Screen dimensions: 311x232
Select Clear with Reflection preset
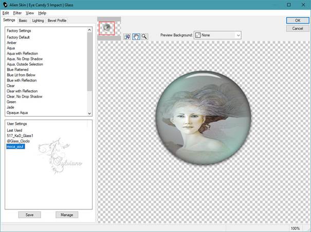point(22,91)
